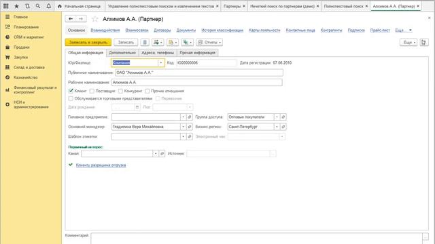Image resolution: width=435 pixels, height=244 pixels.
Task: Switch to Дополнительно tab
Action: [x=122, y=53]
